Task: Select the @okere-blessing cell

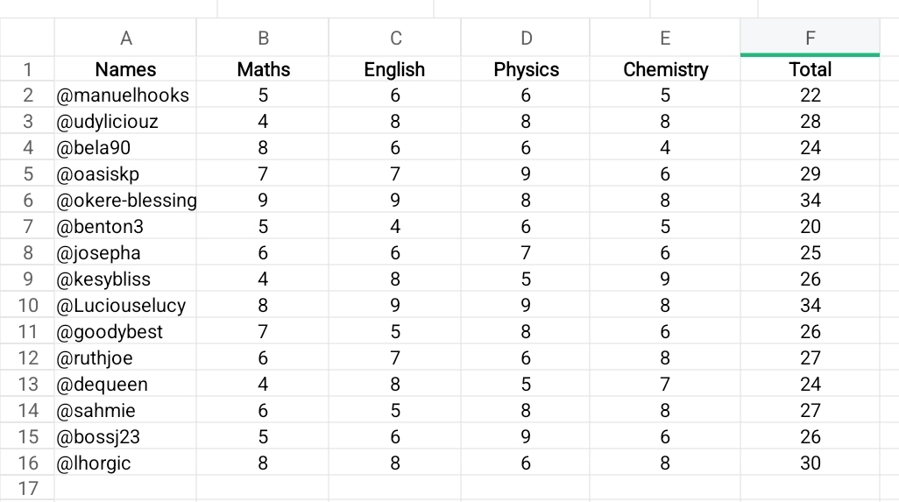Action: coord(126,201)
